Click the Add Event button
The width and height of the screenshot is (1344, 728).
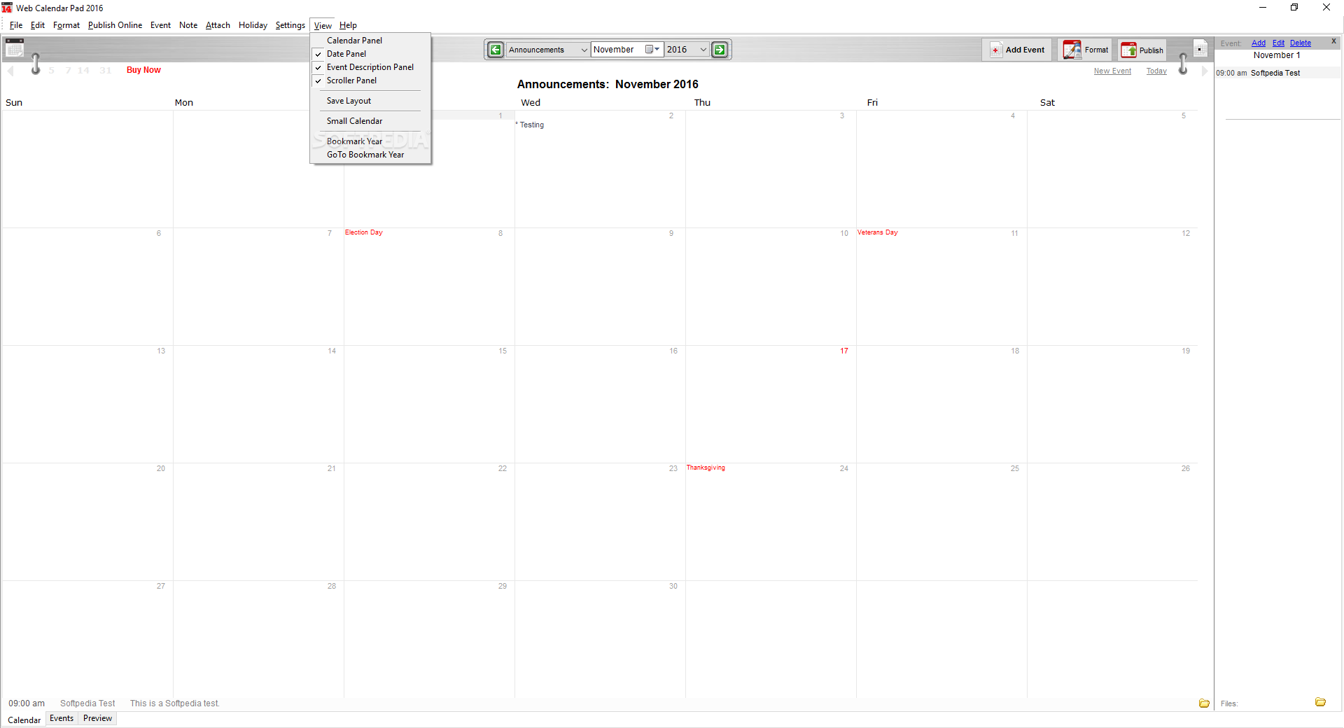point(1017,50)
